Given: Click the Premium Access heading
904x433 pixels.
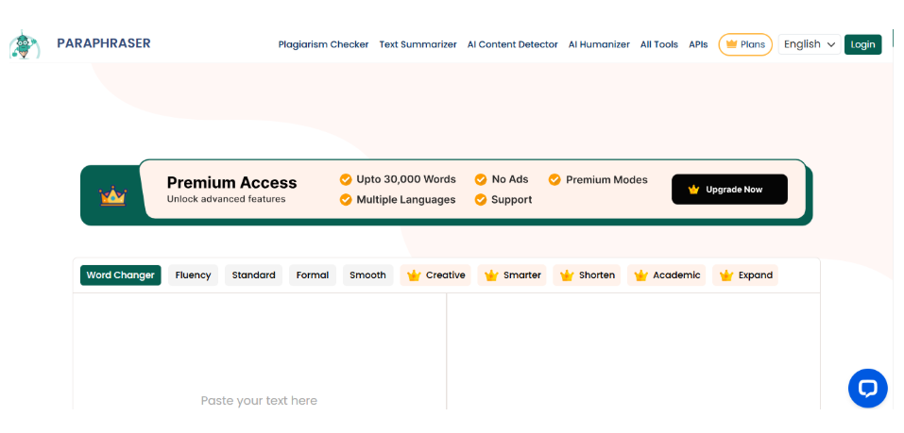Looking at the screenshot, I should (x=231, y=182).
